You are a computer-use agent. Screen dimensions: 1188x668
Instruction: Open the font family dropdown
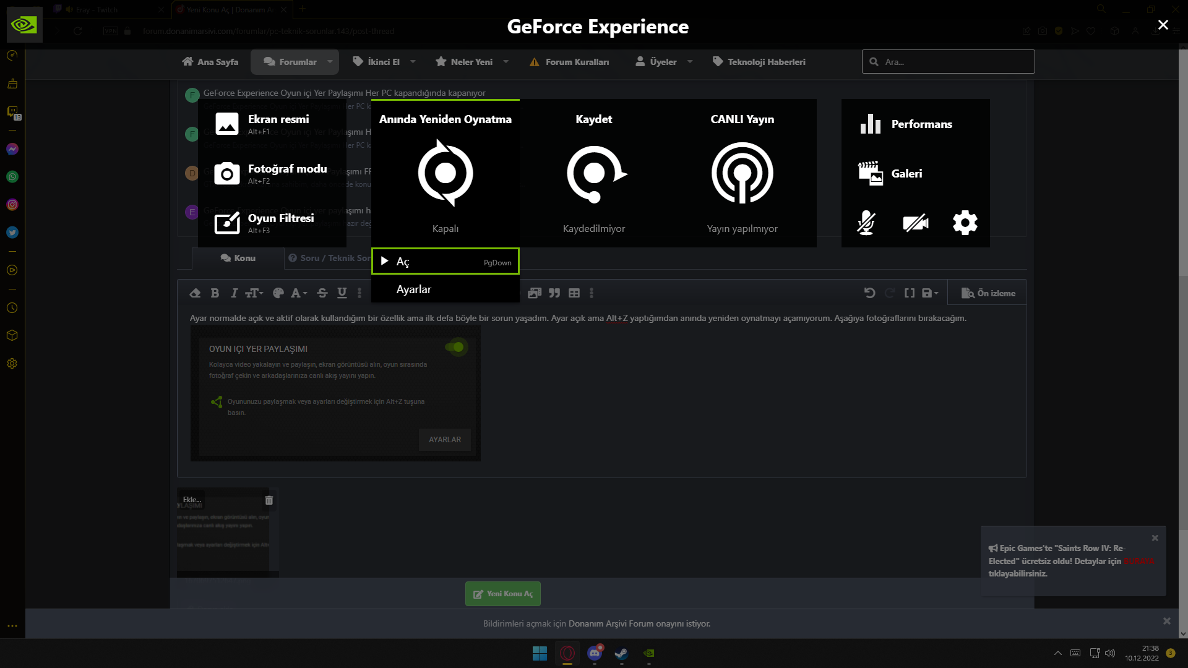tap(299, 293)
